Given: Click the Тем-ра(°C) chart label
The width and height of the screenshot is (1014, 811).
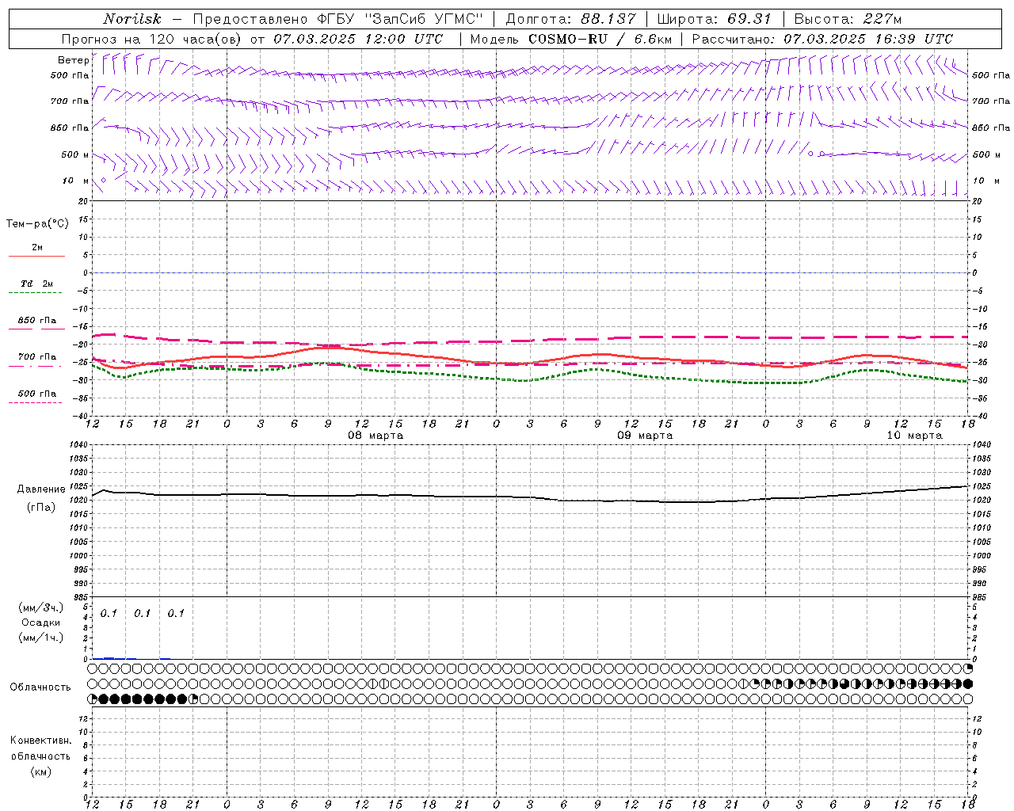Looking at the screenshot, I should pyautogui.click(x=37, y=224).
